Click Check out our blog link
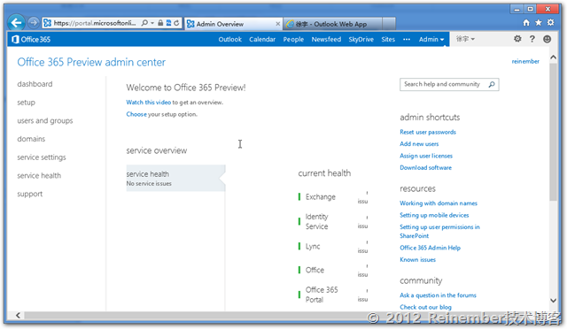This screenshot has width=567, height=329. 425,307
